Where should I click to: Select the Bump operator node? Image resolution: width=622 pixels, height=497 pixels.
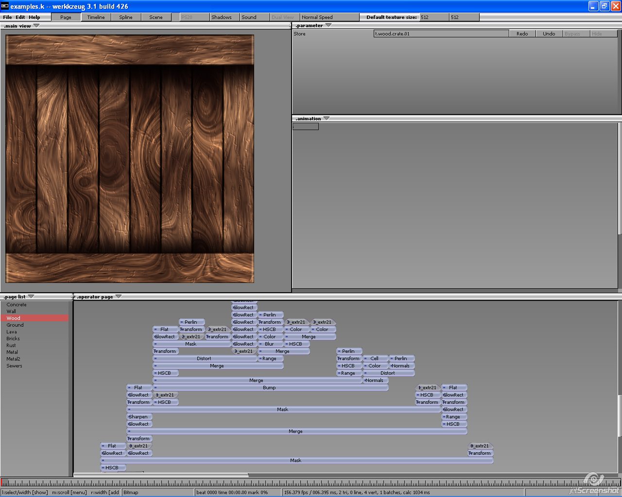(x=270, y=388)
